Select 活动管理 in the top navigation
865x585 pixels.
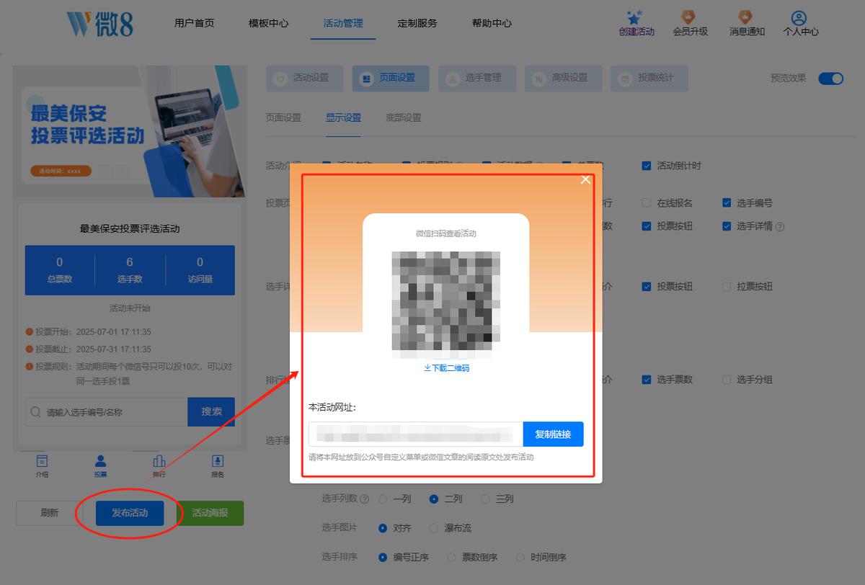coord(343,23)
